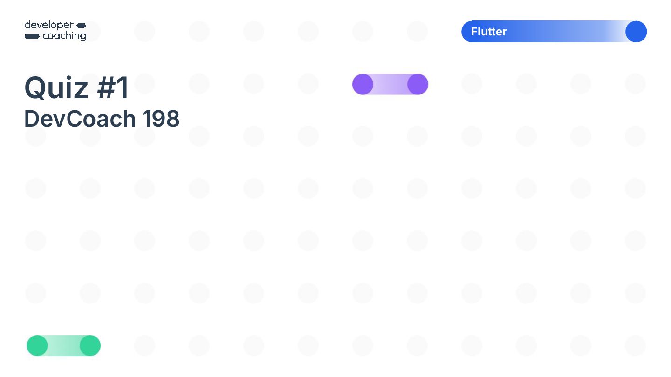Click the 'F' of Flutter label
This screenshot has width=671, height=377.
(x=474, y=32)
